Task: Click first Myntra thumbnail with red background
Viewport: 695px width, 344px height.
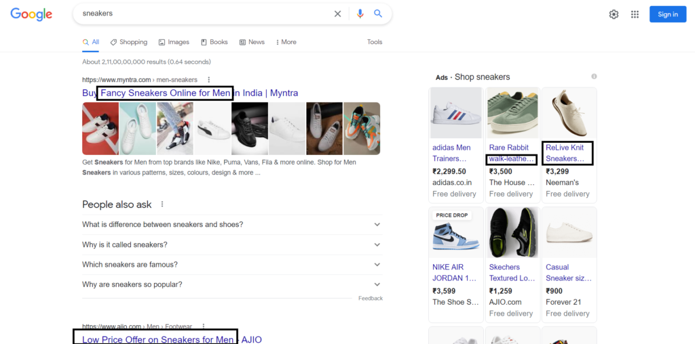Action: tap(100, 129)
